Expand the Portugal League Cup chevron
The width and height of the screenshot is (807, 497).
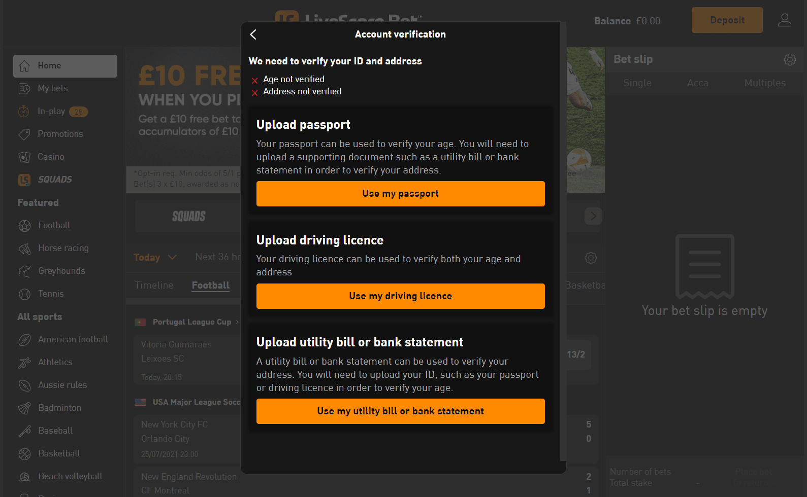click(237, 322)
